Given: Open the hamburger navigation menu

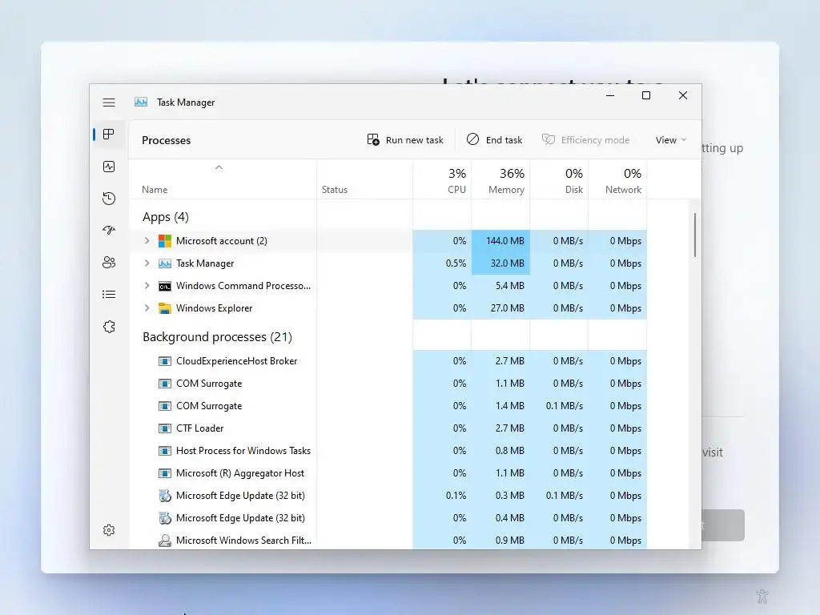Looking at the screenshot, I should 109,102.
